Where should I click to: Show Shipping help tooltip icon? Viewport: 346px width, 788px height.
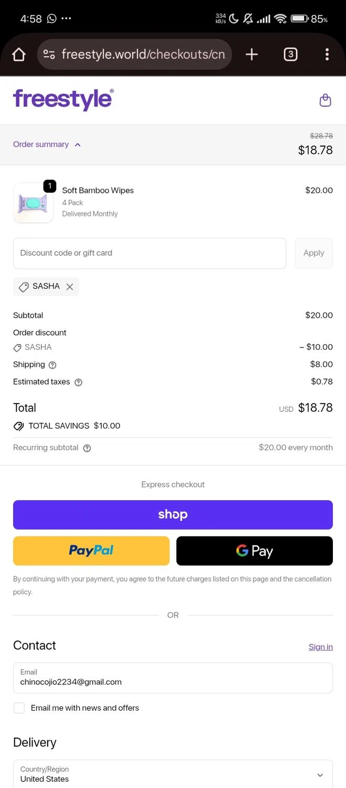click(53, 365)
